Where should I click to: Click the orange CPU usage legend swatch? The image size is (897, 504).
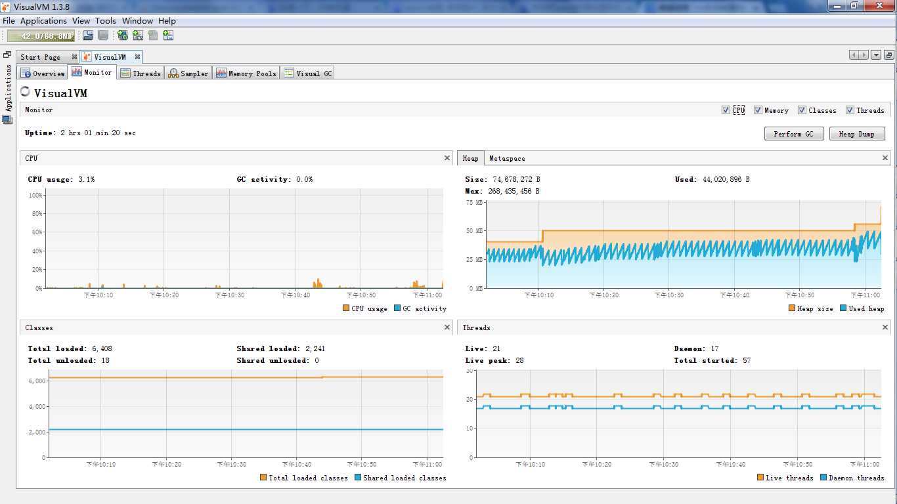click(x=346, y=308)
